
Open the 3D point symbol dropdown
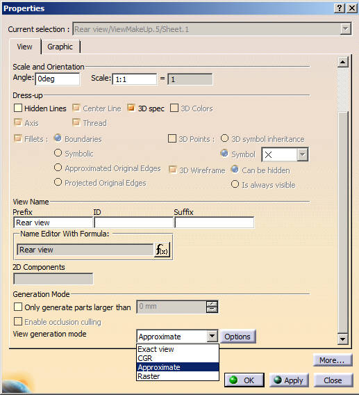click(x=302, y=154)
